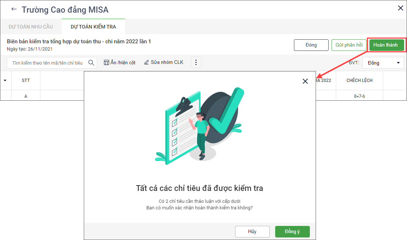Close the Trường Cao đẳng MISA window

pyautogui.click(x=400, y=8)
